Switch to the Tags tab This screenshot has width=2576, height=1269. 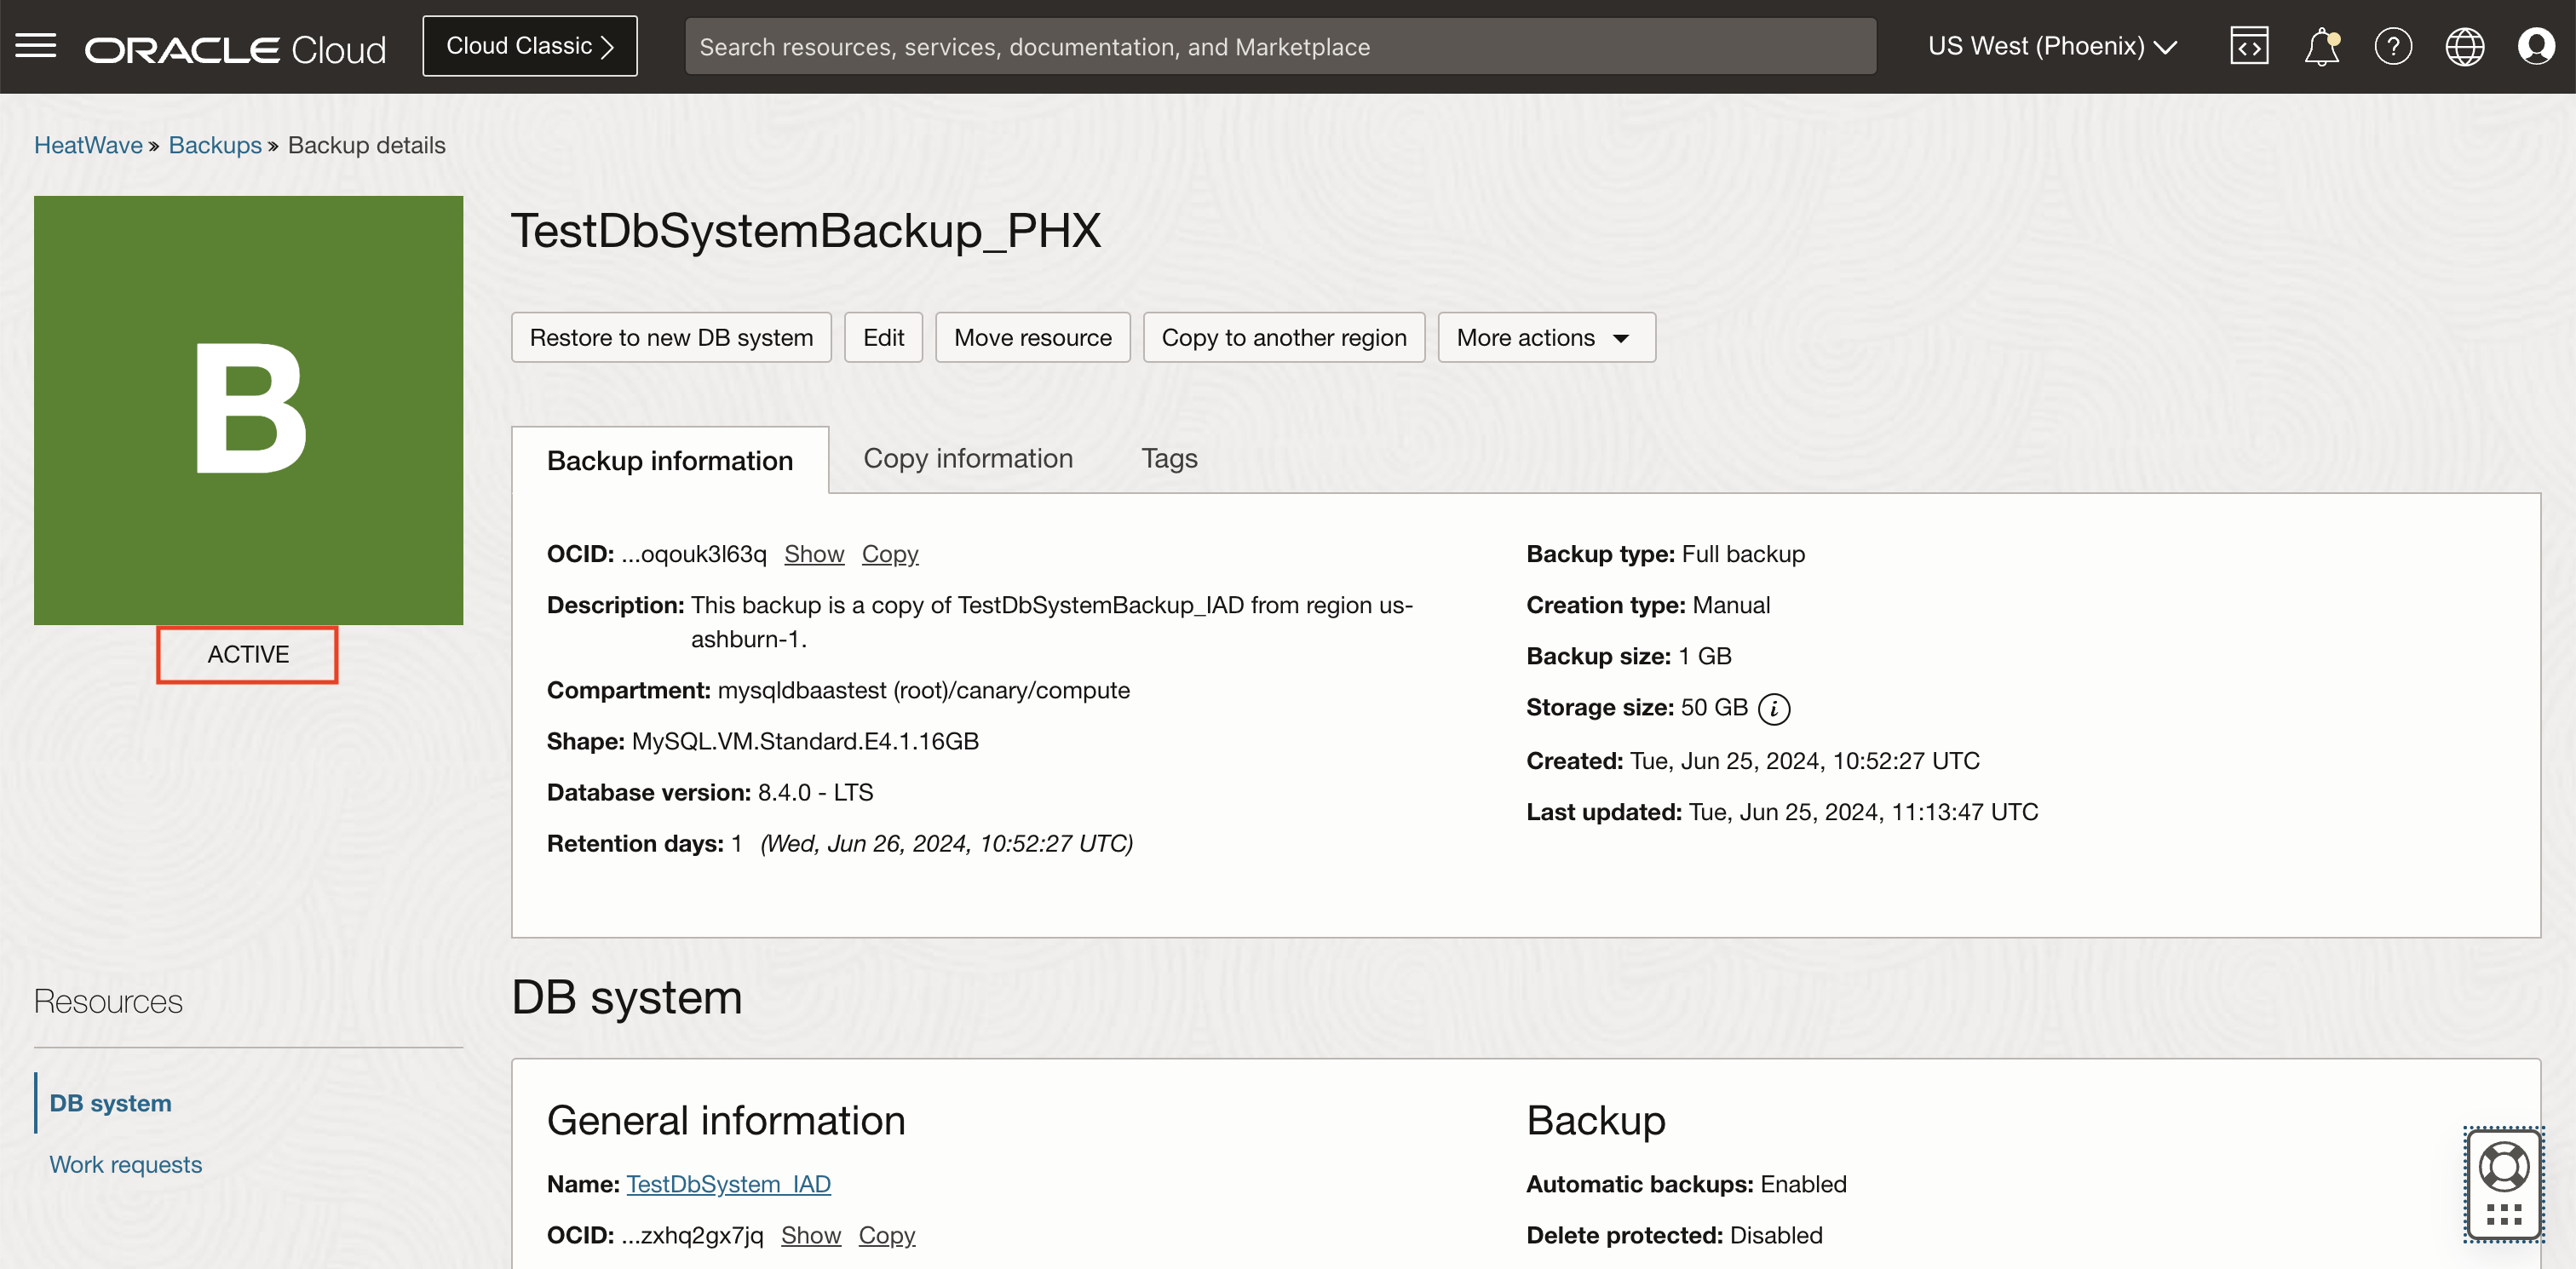1168,458
